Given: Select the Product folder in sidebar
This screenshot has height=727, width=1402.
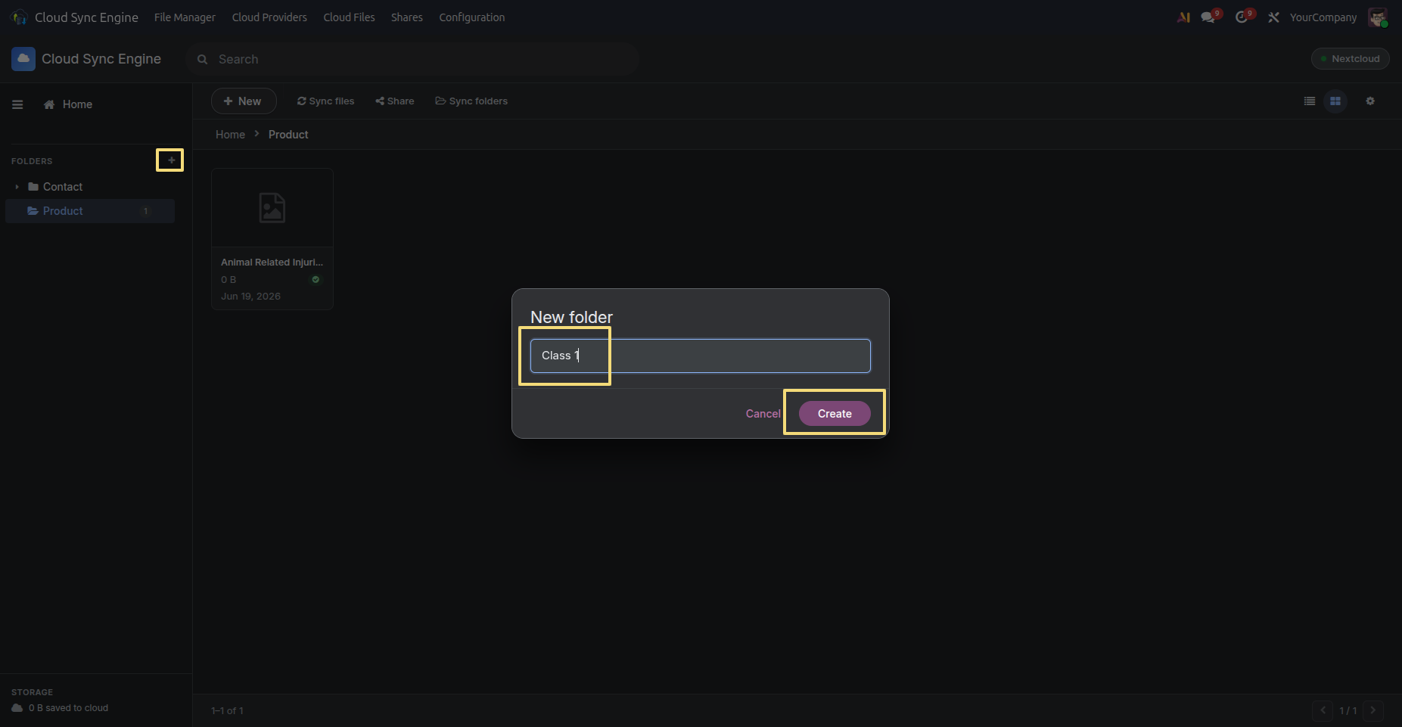Looking at the screenshot, I should pyautogui.click(x=90, y=211).
